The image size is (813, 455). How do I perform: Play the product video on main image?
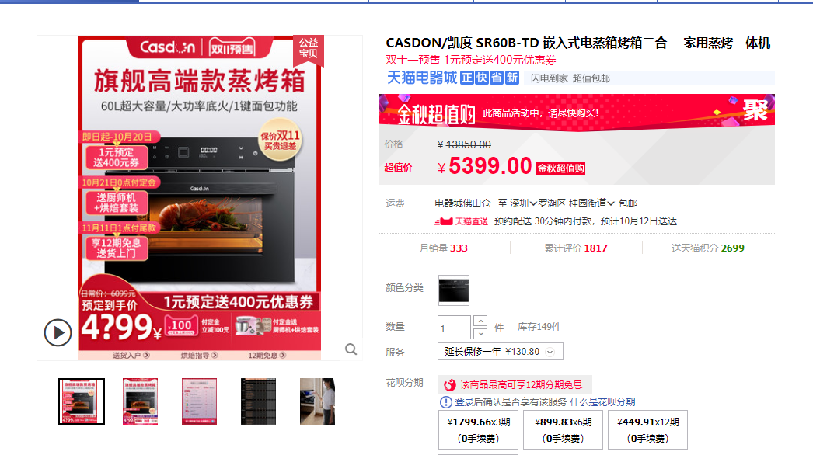point(58,332)
